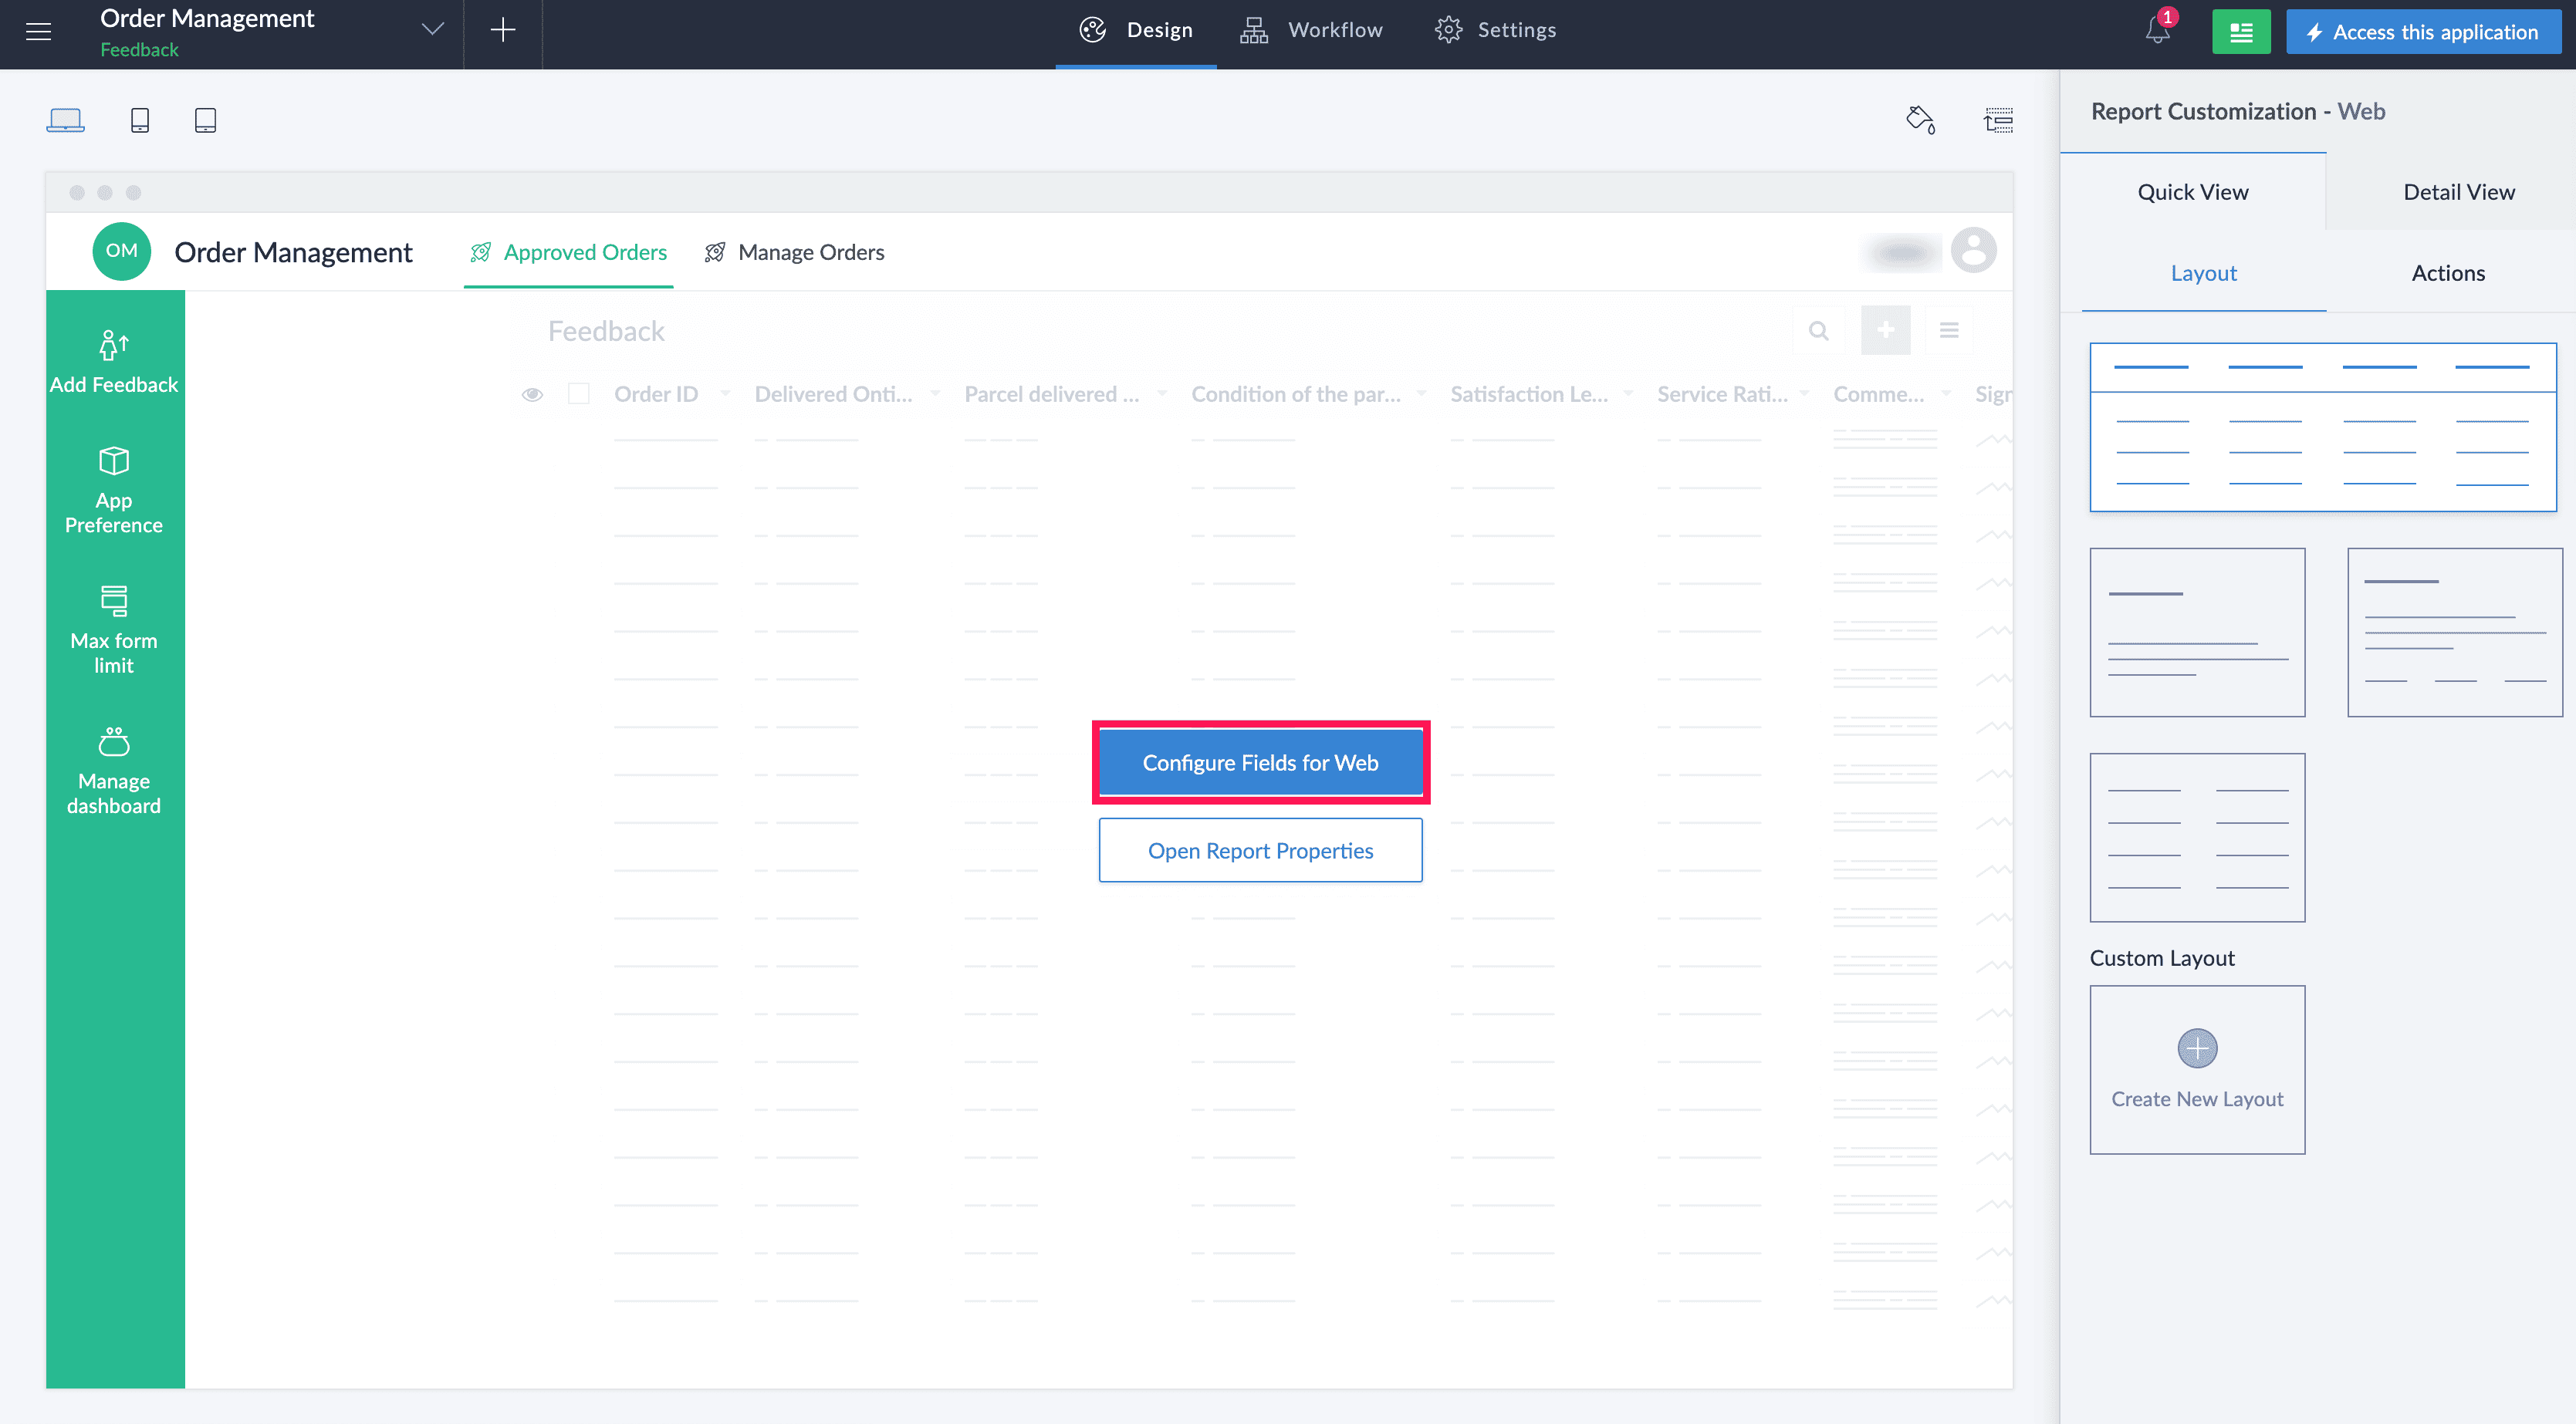Screen dimensions: 2576x1424
Task: Open the Workflow tab
Action: [1311, 30]
